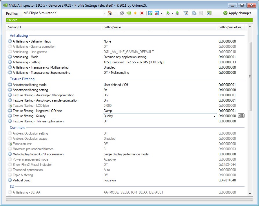Select the Triple buffering row
Screen dimensions: 259x206
point(125,175)
